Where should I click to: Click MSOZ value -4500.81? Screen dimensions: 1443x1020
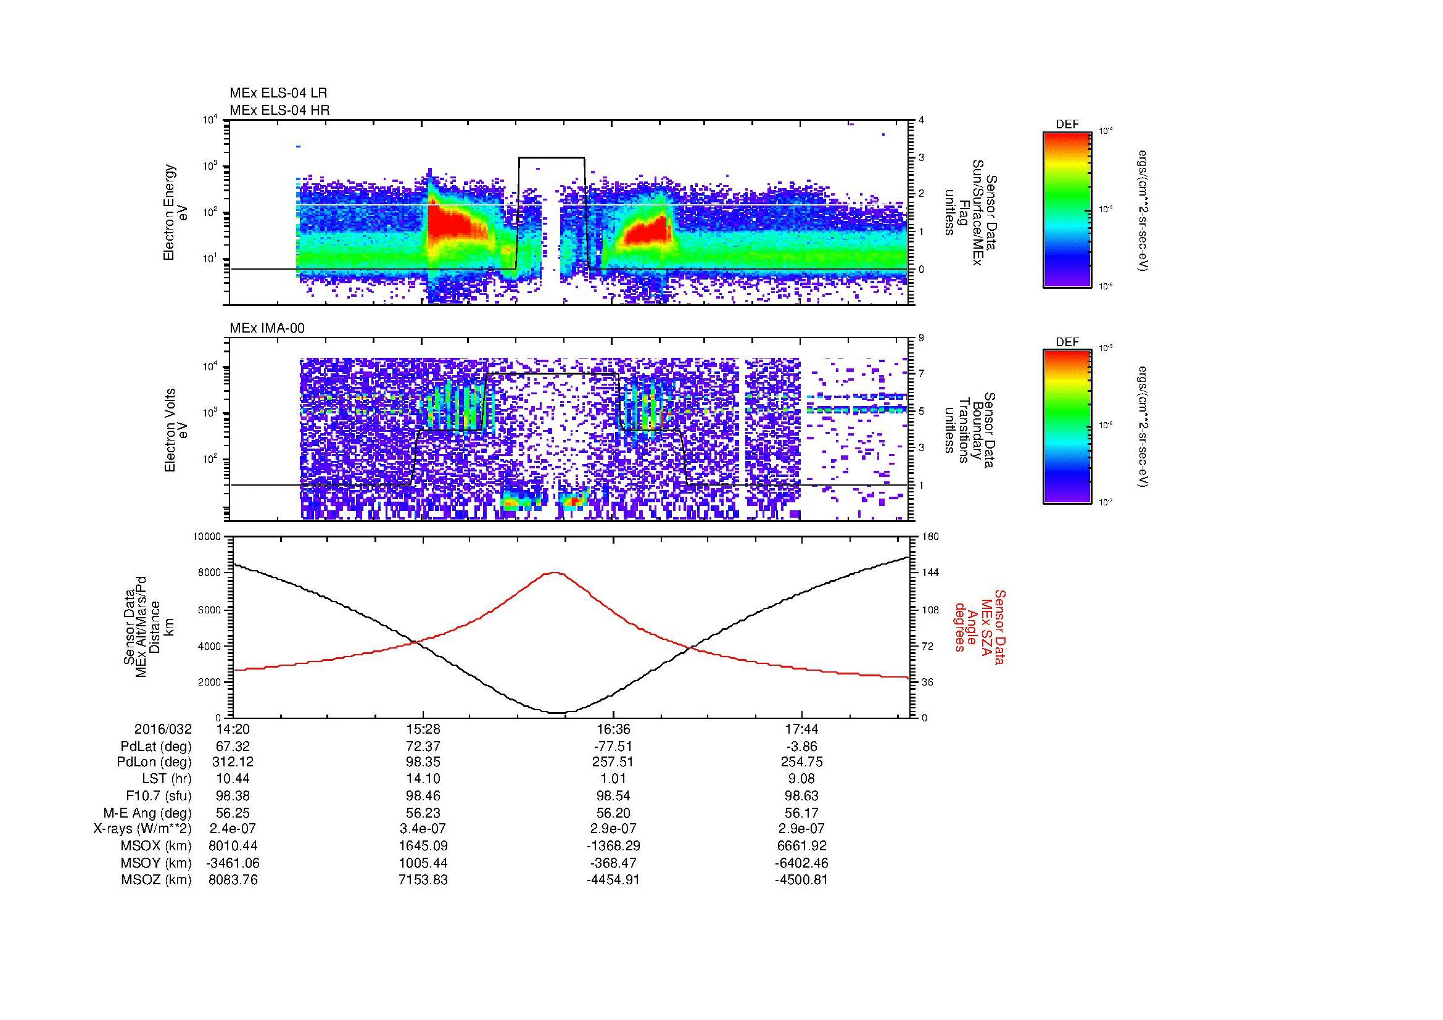click(x=802, y=880)
